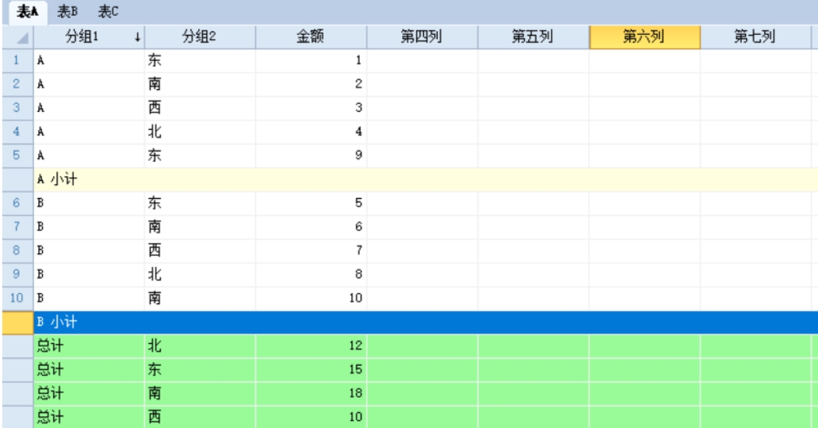The height and width of the screenshot is (428, 818).
Task: Click 分组2 cell '北' in row 4
Action: tap(200, 132)
